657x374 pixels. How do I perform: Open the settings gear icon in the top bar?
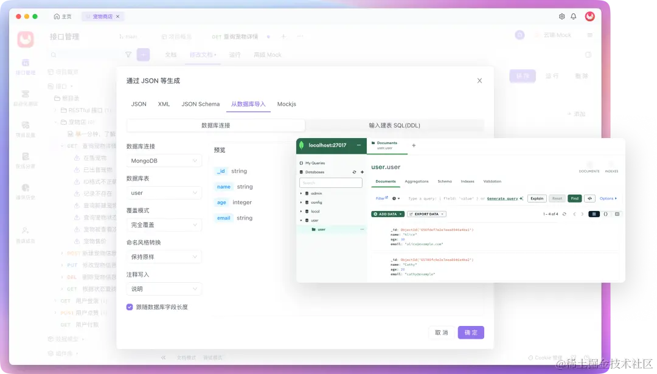[x=561, y=16]
